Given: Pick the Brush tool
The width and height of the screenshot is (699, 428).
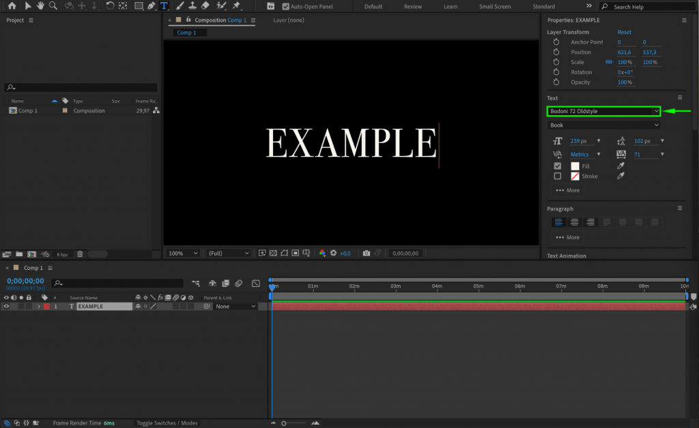Looking at the screenshot, I should click(180, 6).
